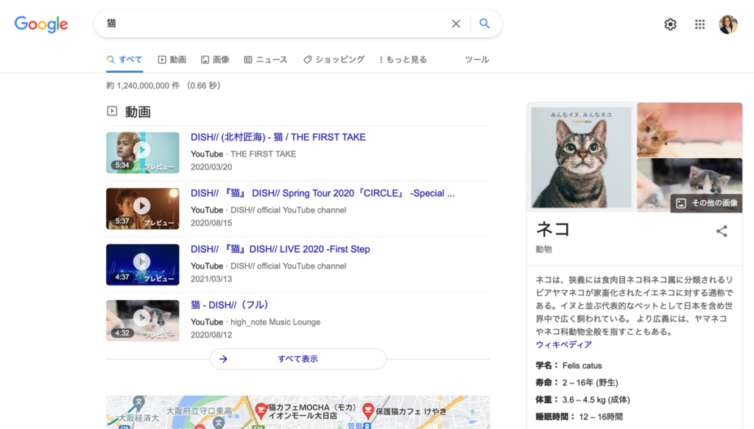Click the すべて表示 button

pos(297,359)
